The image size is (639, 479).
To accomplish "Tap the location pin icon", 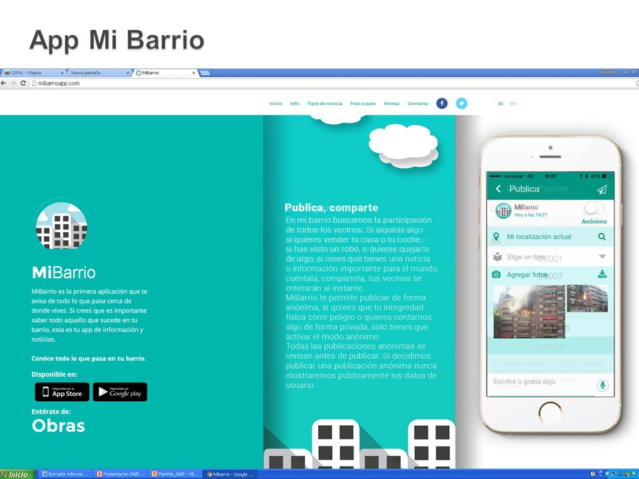I will tap(497, 237).
